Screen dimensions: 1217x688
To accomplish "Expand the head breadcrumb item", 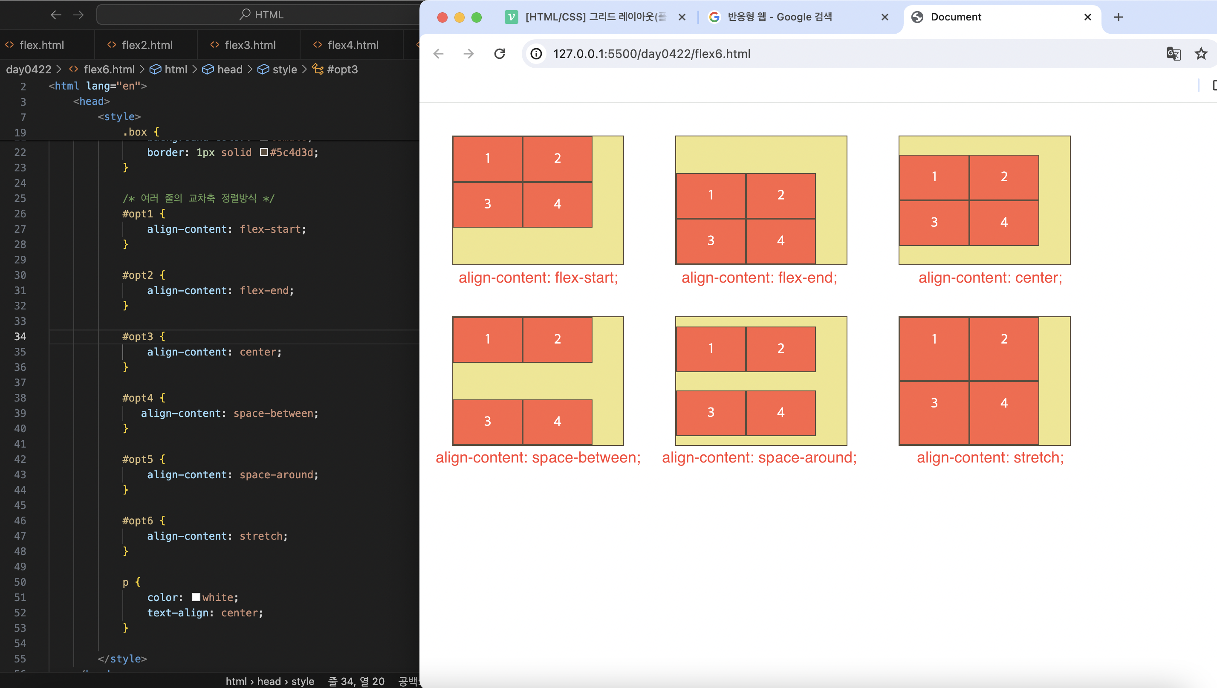I will tap(229, 69).
